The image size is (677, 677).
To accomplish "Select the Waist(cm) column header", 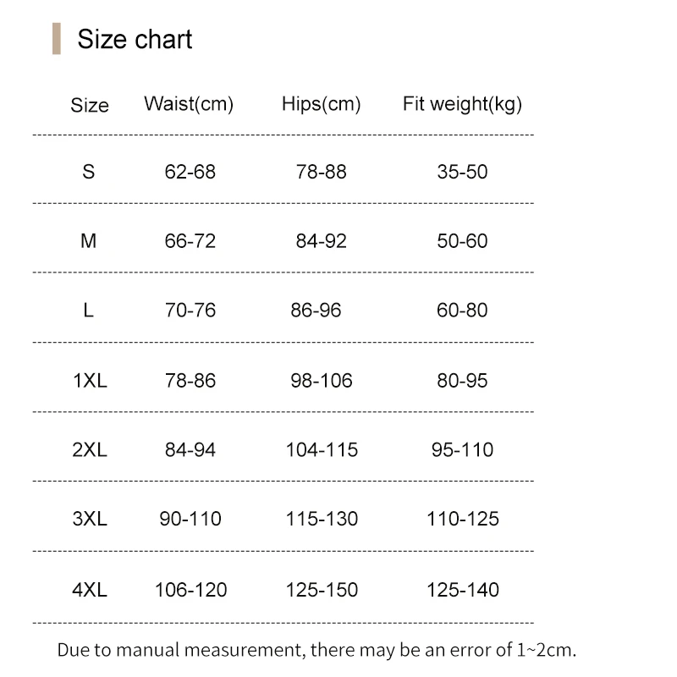I will (189, 104).
